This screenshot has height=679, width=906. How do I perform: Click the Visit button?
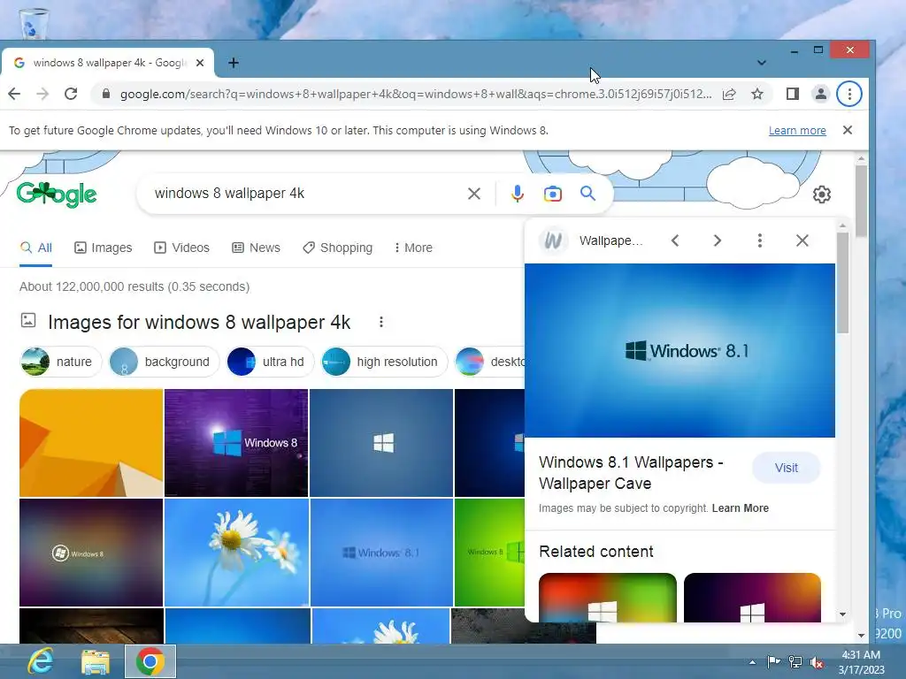[786, 468]
